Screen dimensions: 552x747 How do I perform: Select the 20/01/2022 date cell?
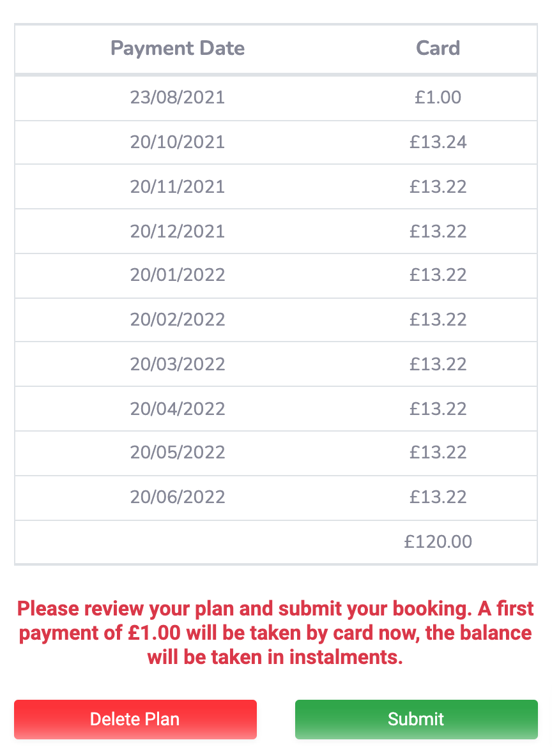pyautogui.click(x=178, y=275)
